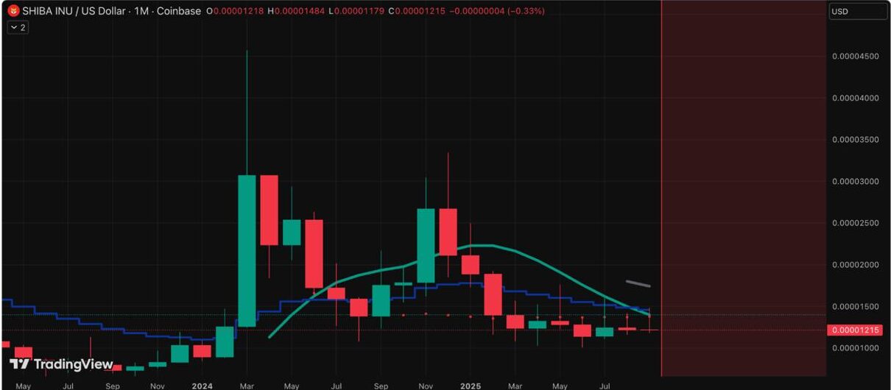This screenshot has height=390, width=891.
Task: Click the 0.00001500 price axis label
Action: tap(856, 306)
